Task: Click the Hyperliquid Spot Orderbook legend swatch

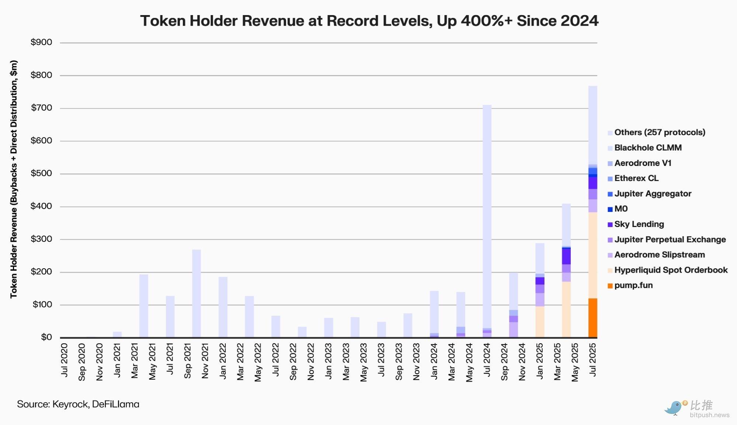Action: (610, 270)
